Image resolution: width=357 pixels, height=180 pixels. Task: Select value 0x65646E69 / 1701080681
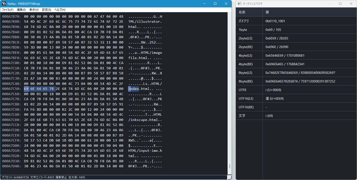[285, 55]
